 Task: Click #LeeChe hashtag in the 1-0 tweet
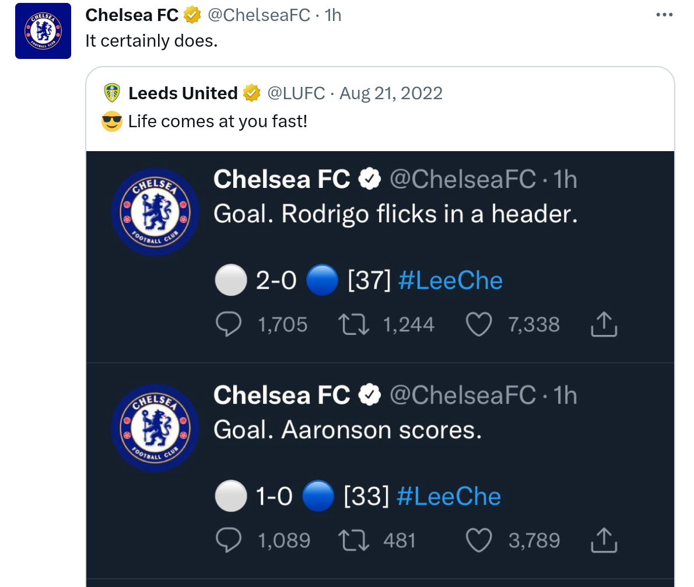pos(448,497)
